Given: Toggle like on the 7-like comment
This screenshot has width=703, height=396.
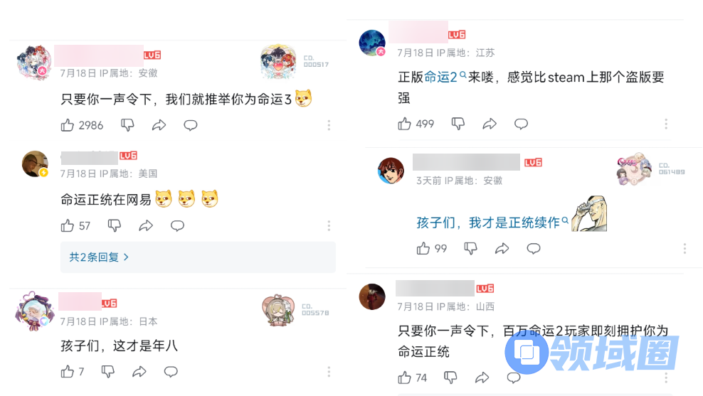Looking at the screenshot, I should (x=68, y=371).
